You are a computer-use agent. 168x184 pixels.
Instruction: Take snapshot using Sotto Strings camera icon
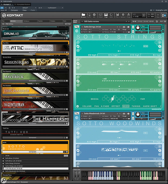pos(124,27)
